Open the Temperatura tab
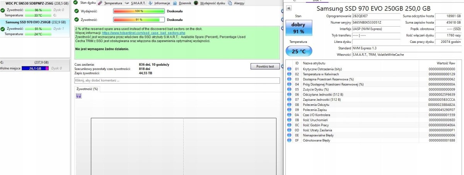The height and width of the screenshot is (175, 464). 113,3
